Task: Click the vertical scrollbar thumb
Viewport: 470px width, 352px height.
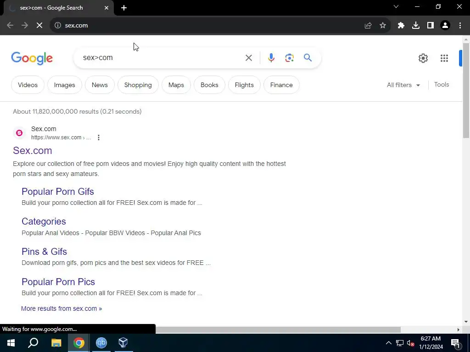Action: point(466,90)
